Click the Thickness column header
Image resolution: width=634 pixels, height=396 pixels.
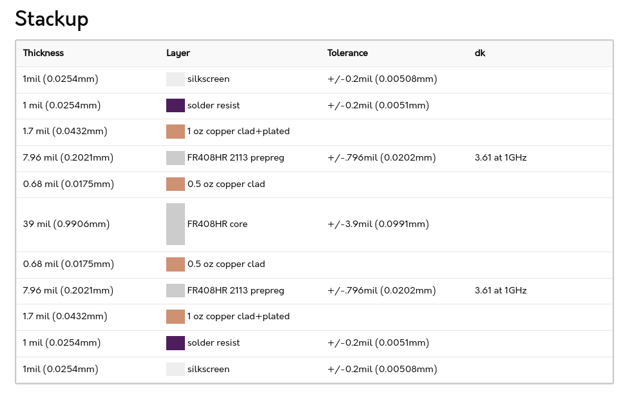pyautogui.click(x=43, y=53)
